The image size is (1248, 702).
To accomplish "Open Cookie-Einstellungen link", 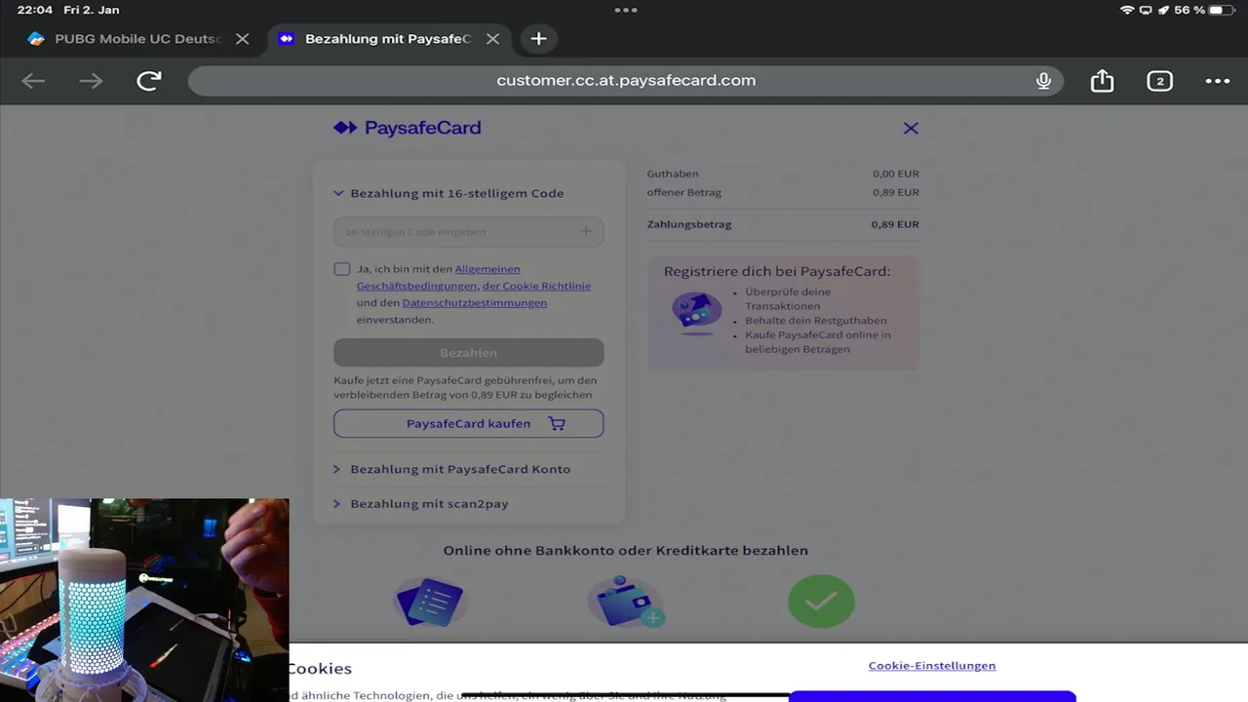I will tap(932, 665).
